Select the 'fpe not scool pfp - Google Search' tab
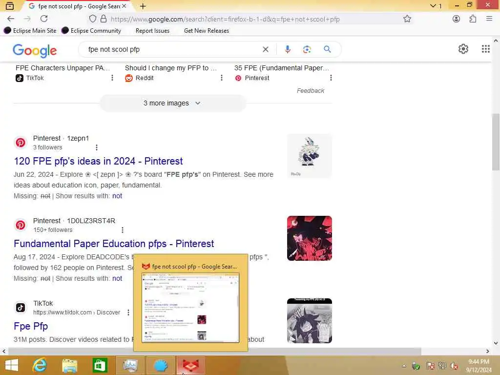 click(x=78, y=6)
